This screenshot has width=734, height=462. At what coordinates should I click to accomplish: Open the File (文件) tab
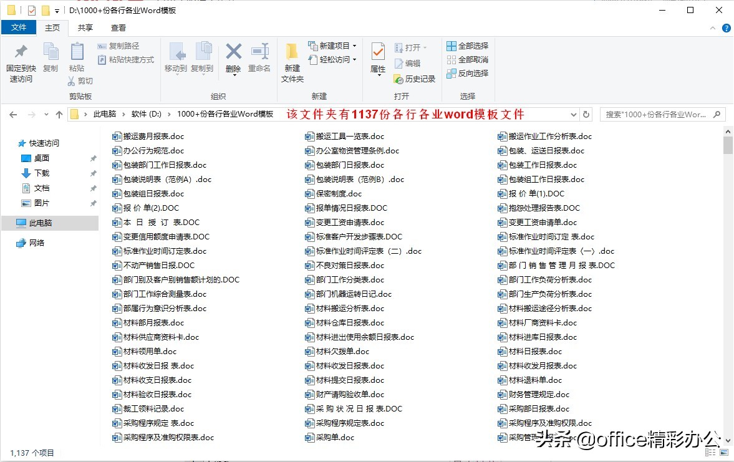tap(19, 27)
